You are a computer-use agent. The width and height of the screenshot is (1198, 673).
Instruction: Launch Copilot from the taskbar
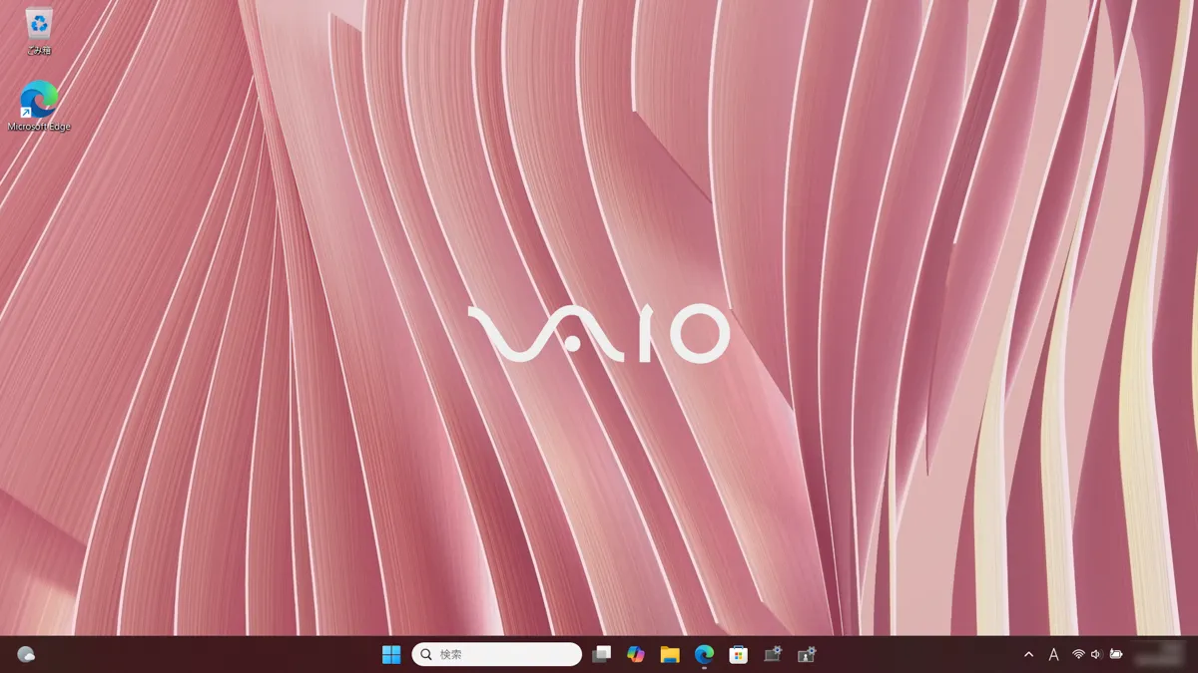tap(636, 655)
